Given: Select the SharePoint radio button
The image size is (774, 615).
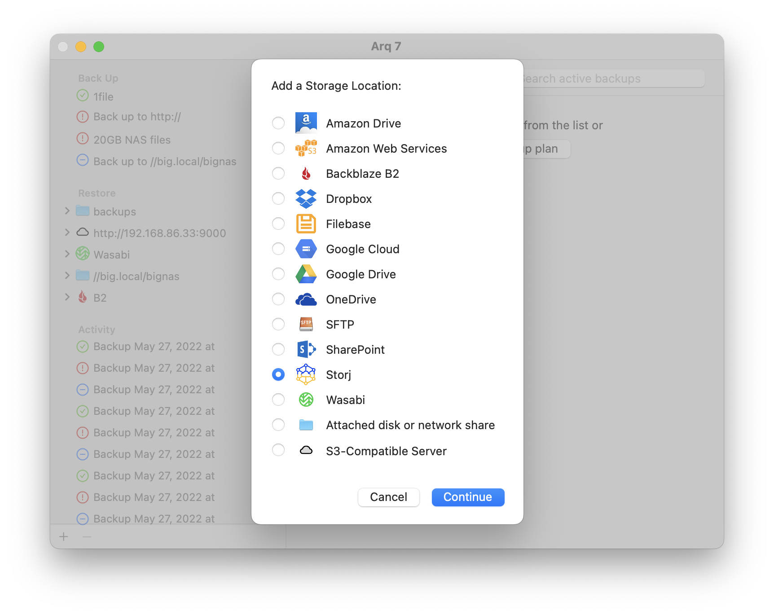Looking at the screenshot, I should click(278, 349).
